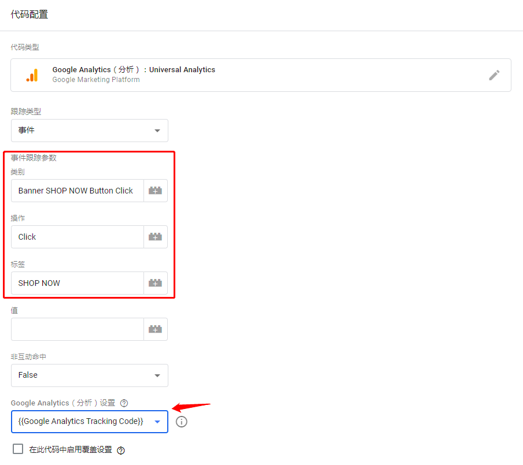523x465 pixels.
Task: Click the pencil edit icon for tag type
Action: [494, 75]
